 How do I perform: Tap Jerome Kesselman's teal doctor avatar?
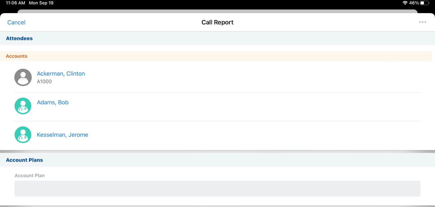click(x=23, y=135)
